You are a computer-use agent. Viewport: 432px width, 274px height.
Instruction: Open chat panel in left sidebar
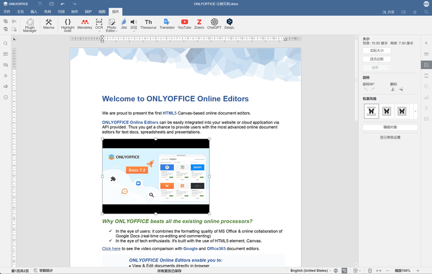pyautogui.click(x=5, y=65)
